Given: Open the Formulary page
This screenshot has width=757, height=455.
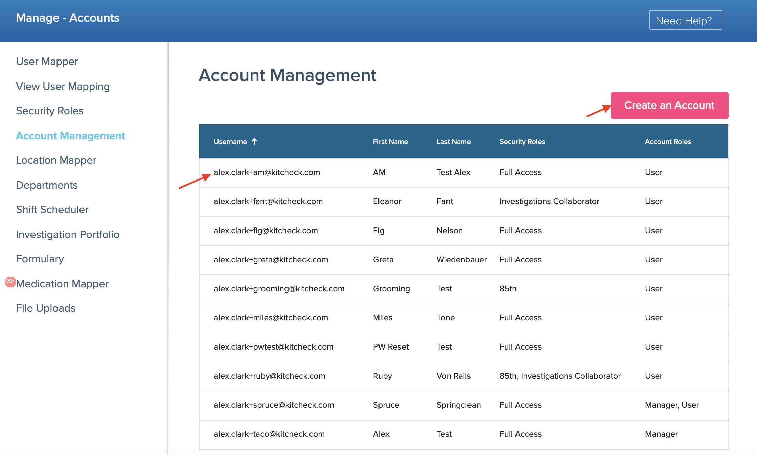Looking at the screenshot, I should (40, 259).
